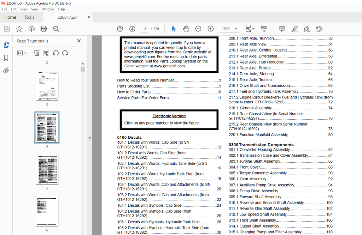Click the current page number field
This screenshot has width=362, height=235.
tap(145, 29)
